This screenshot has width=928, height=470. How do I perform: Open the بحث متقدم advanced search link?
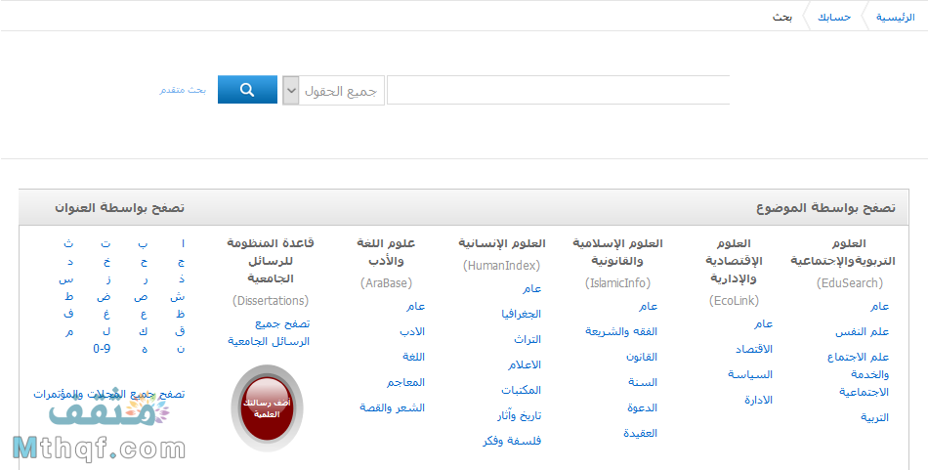pos(183,90)
